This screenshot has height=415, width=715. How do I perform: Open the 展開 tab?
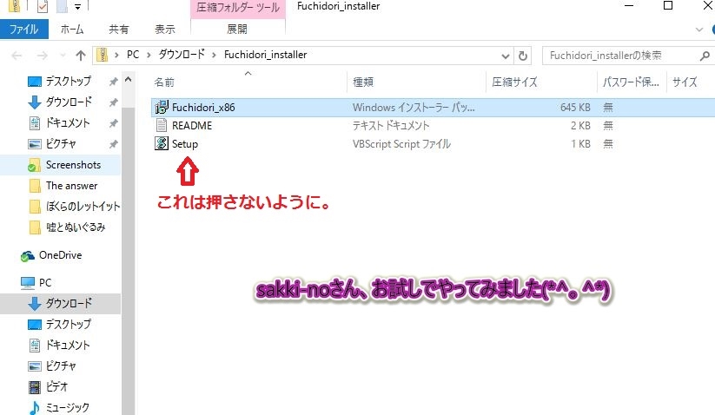pyautogui.click(x=237, y=30)
